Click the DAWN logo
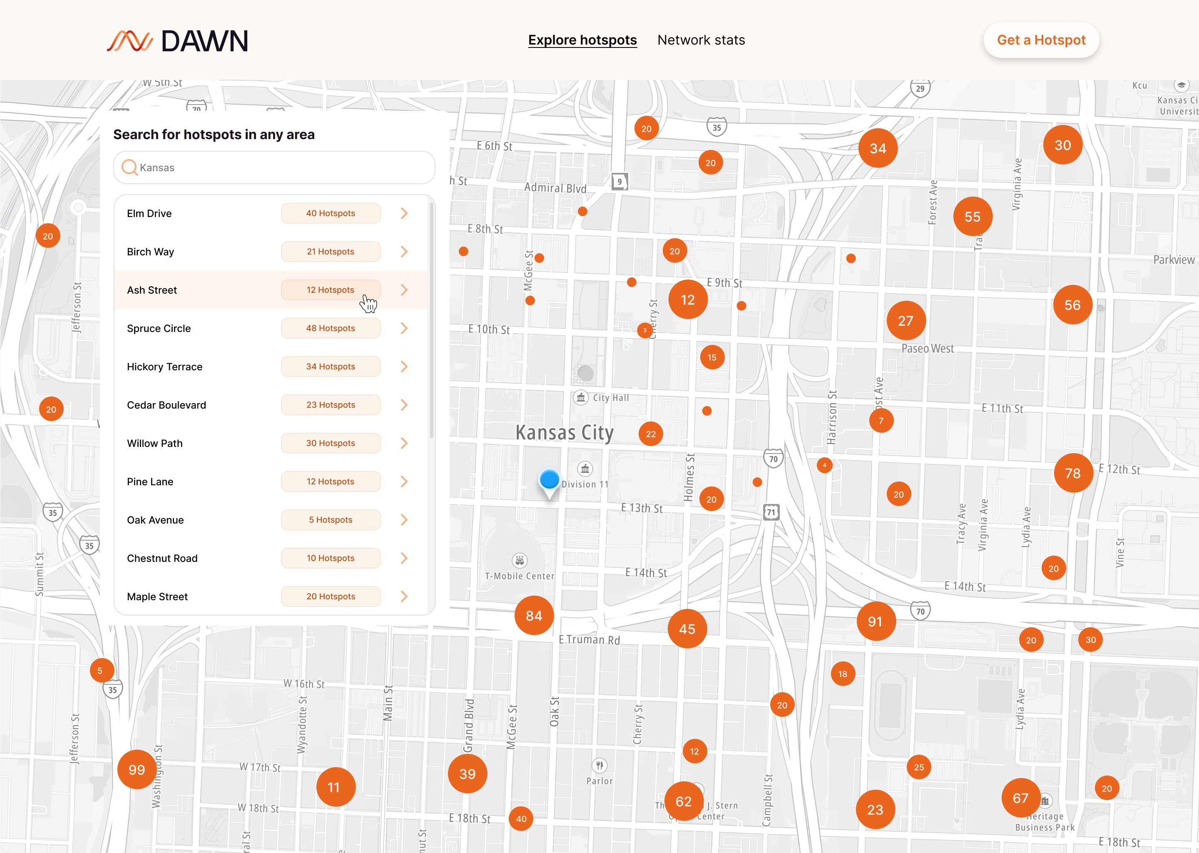 pos(177,40)
